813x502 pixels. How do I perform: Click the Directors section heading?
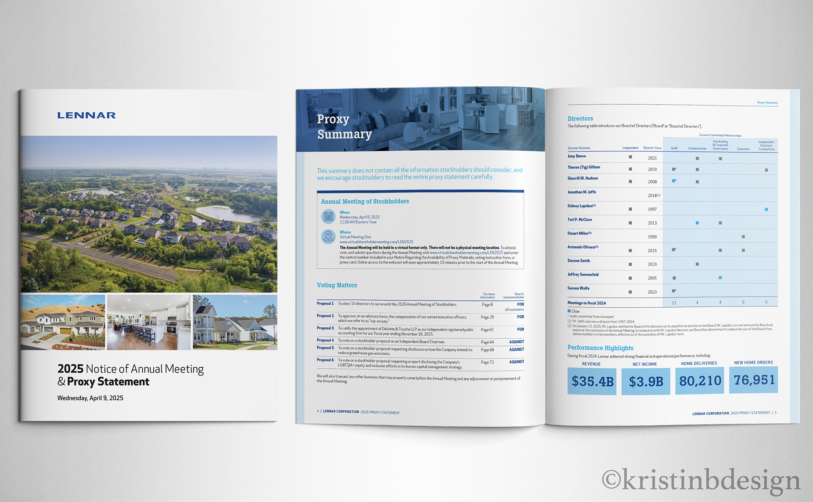(580, 119)
